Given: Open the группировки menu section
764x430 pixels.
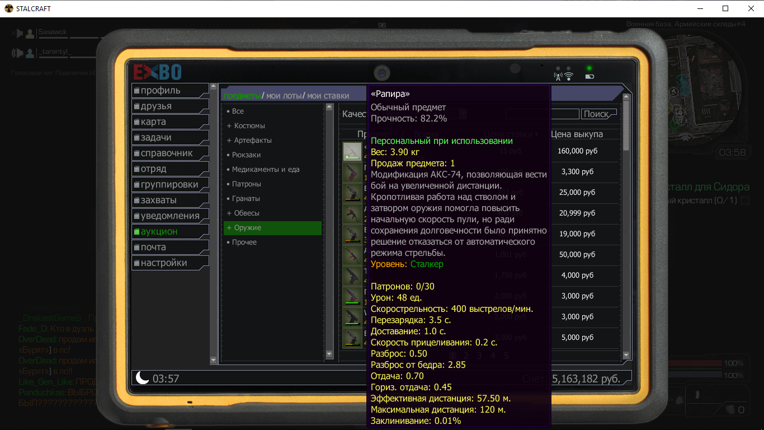Looking at the screenshot, I should click(170, 184).
